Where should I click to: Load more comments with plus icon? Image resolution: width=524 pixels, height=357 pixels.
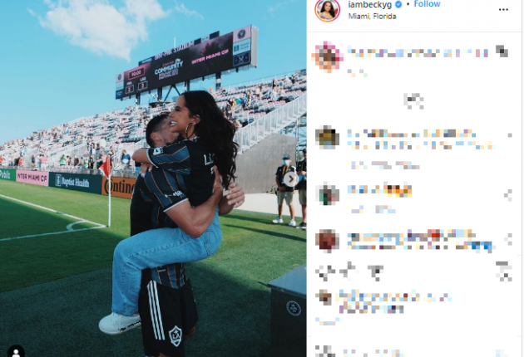(x=413, y=101)
